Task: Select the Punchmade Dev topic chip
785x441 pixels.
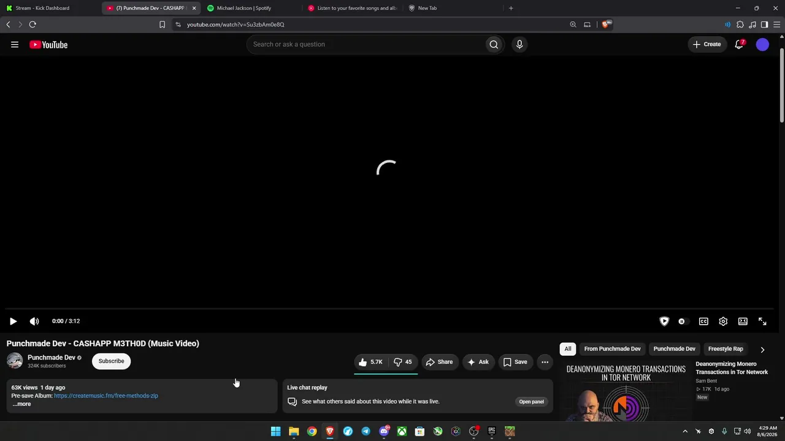Action: [674, 349]
